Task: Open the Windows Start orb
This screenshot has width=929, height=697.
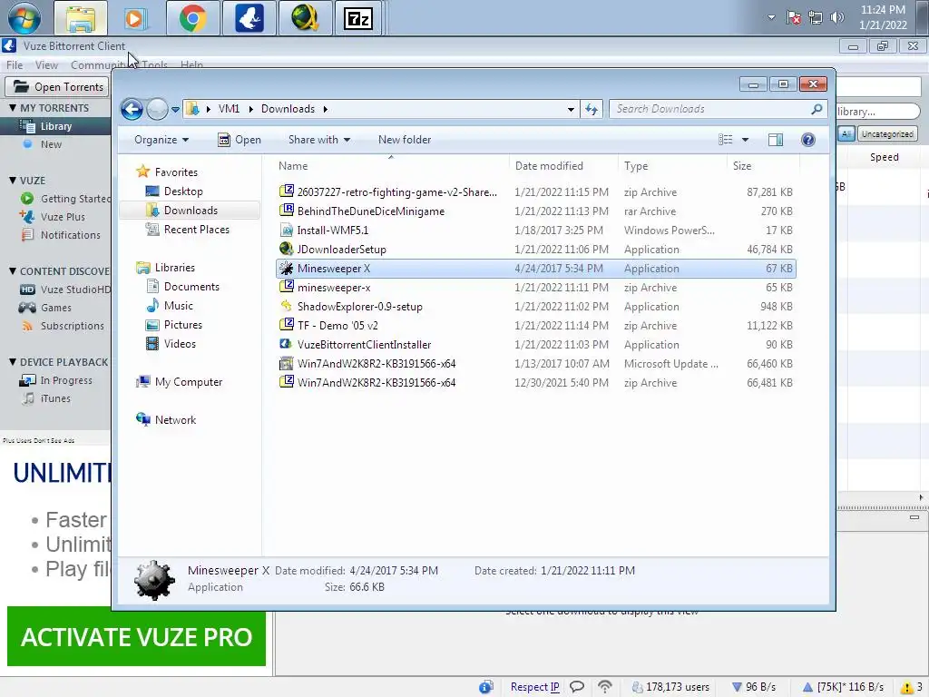Action: pyautogui.click(x=24, y=18)
